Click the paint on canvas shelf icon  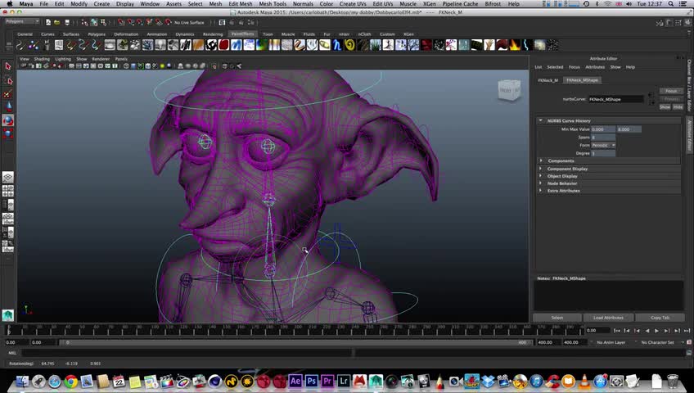click(x=59, y=45)
